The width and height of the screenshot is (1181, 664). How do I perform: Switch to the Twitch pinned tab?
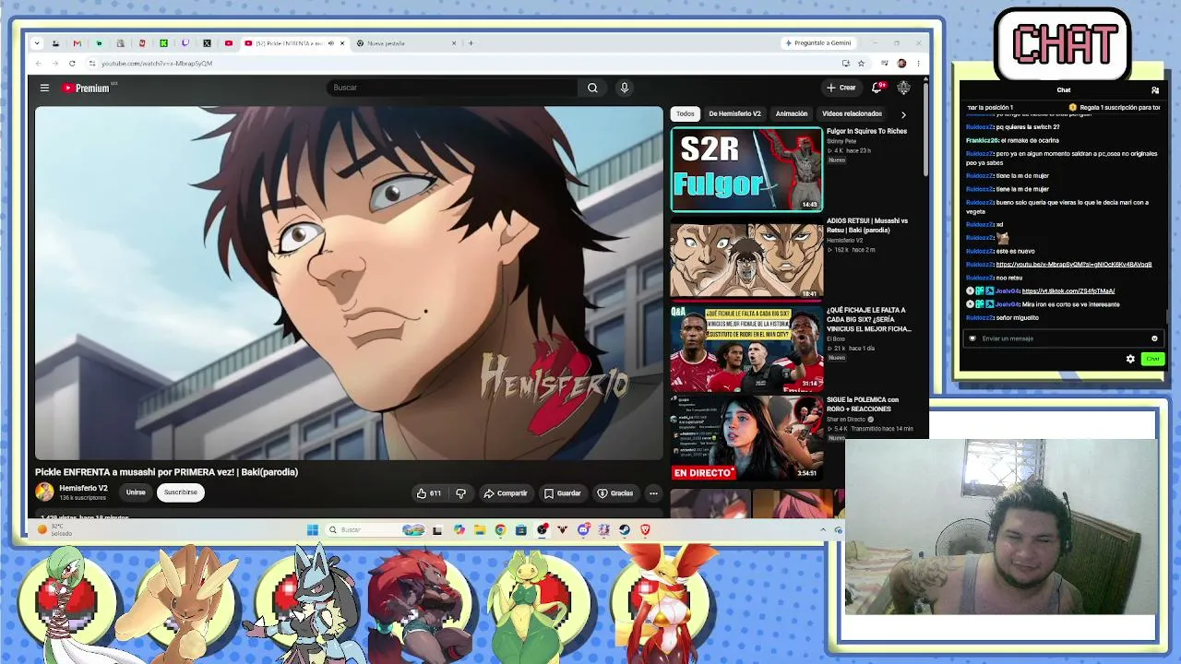185,43
